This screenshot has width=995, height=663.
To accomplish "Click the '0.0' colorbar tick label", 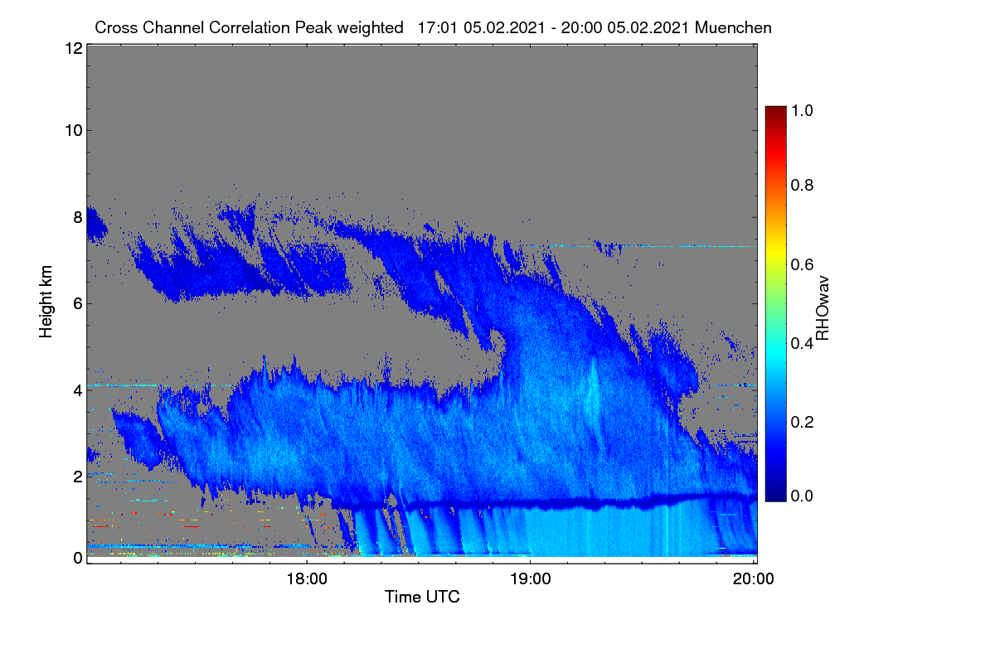I will click(801, 496).
